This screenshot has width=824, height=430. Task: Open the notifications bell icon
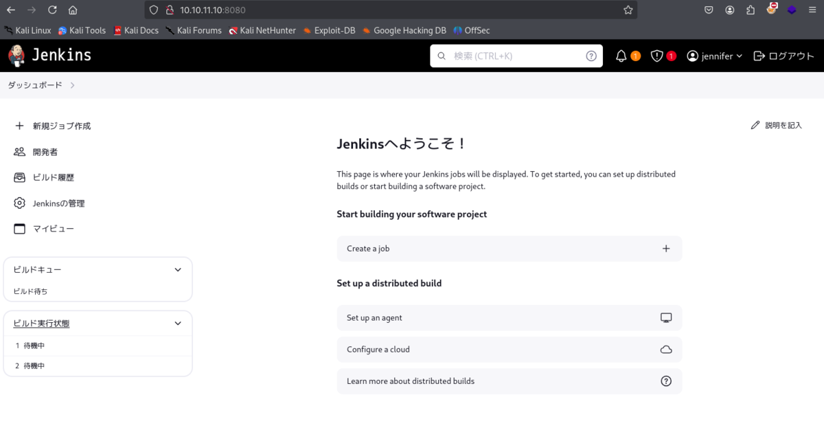pyautogui.click(x=621, y=56)
